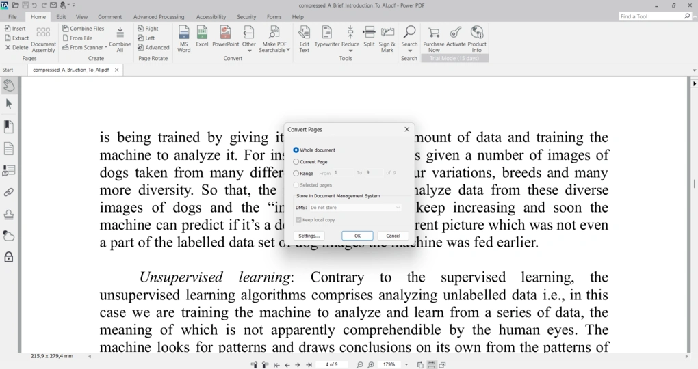Rotate page Right
The height and width of the screenshot is (369, 698).
tap(148, 29)
